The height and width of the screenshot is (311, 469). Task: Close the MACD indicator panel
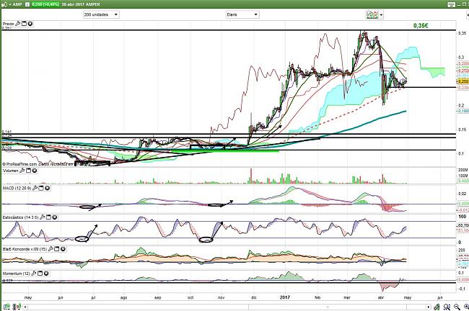(48, 189)
